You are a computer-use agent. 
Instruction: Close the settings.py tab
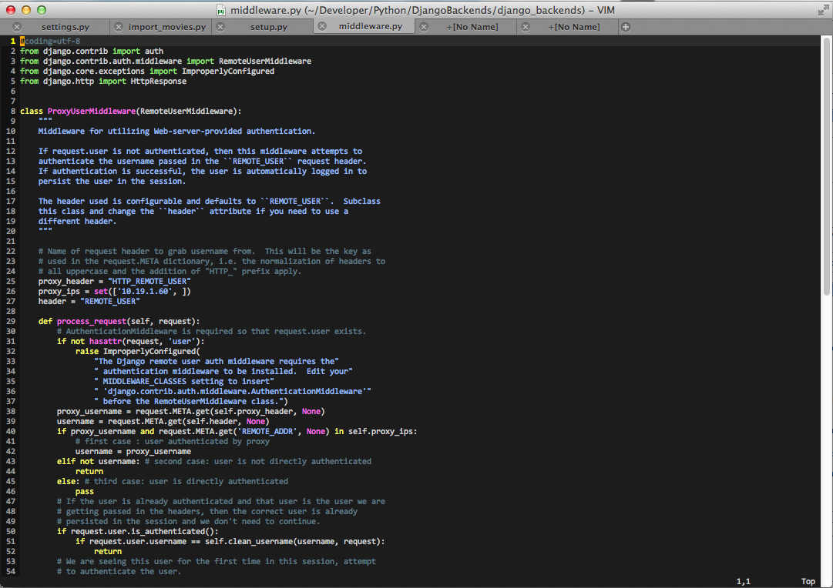(17, 27)
